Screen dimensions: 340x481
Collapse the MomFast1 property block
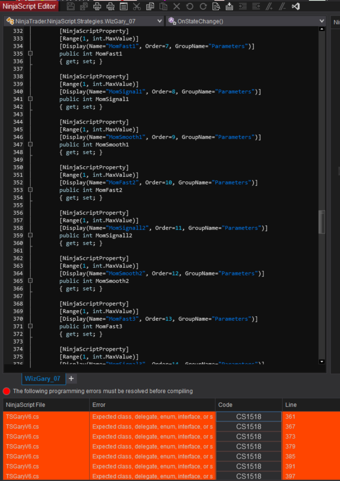(30, 54)
